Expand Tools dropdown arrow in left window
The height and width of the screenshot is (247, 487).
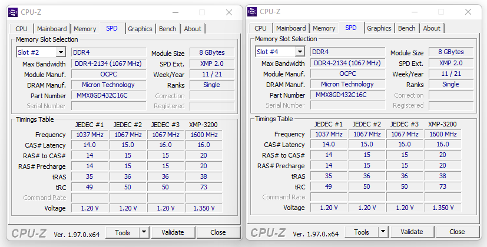(x=144, y=232)
